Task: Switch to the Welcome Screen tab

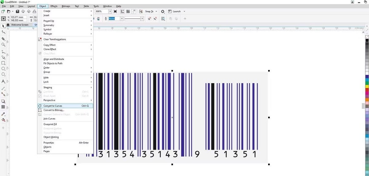Action: tap(20, 25)
